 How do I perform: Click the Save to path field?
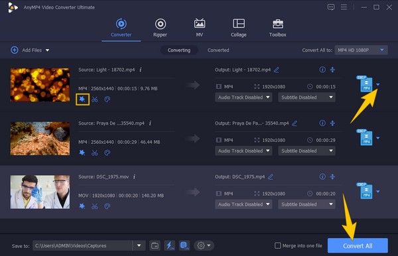pos(82,245)
